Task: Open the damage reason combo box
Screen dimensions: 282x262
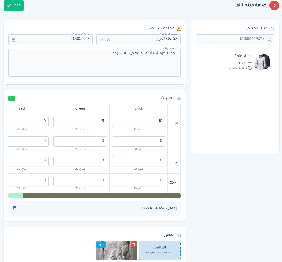Action: coord(144,40)
